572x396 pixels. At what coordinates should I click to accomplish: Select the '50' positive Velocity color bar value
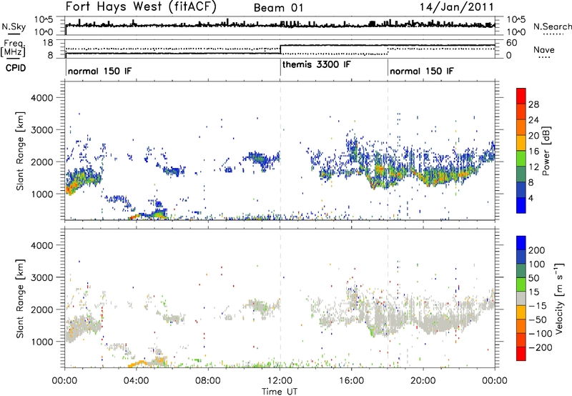[x=533, y=278]
